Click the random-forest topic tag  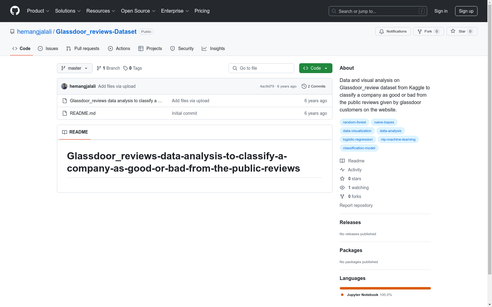355,122
